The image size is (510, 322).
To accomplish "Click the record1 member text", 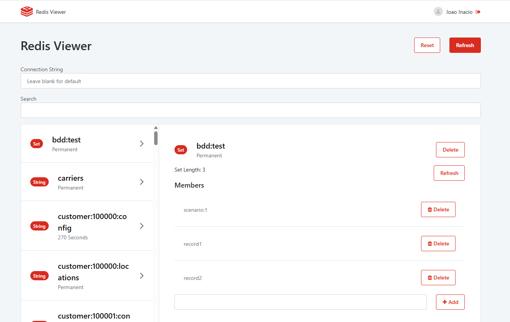I will 192,244.
